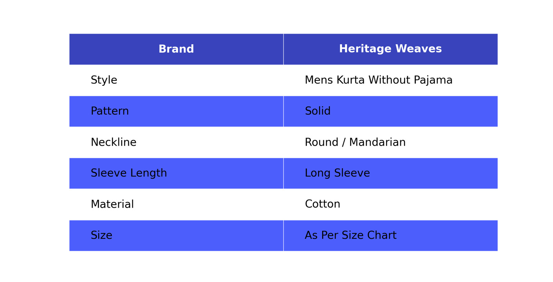Click the word Length in Sleeve Length
The image size is (553, 282).
click(x=151, y=173)
